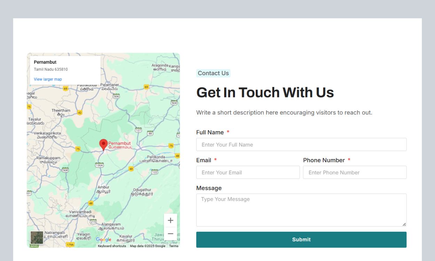Image resolution: width=435 pixels, height=261 pixels.
Task: Select the Phone Number input field
Action: click(x=354, y=172)
